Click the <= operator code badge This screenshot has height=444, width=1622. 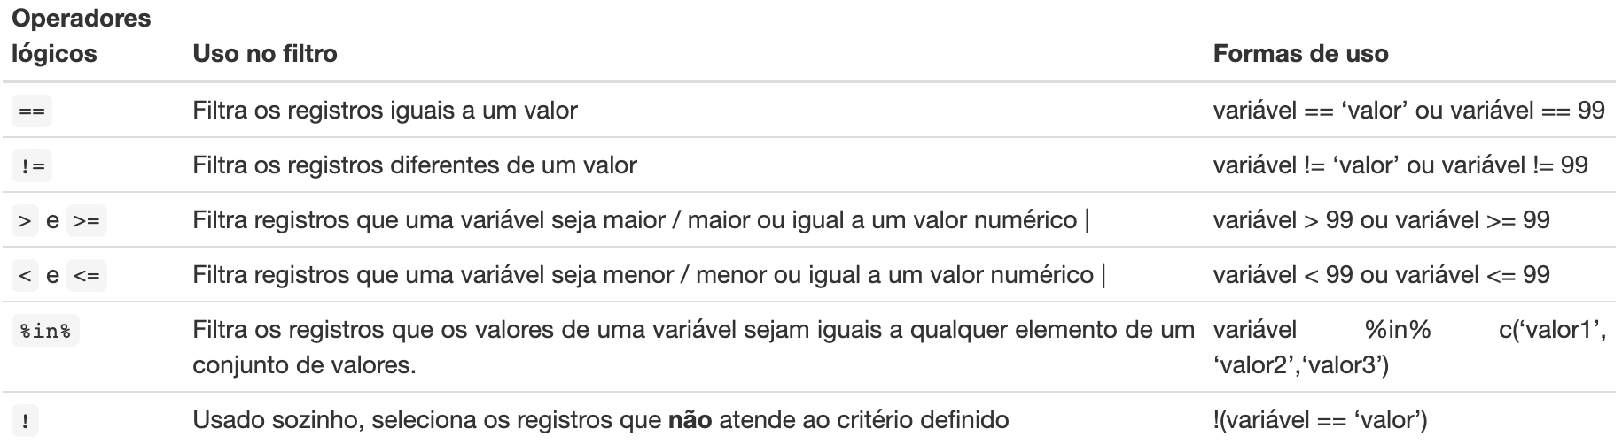[87, 276]
